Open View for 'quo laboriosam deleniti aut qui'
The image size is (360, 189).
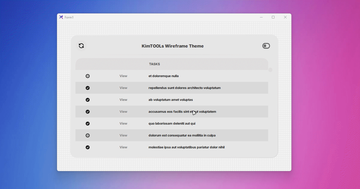point(123,124)
